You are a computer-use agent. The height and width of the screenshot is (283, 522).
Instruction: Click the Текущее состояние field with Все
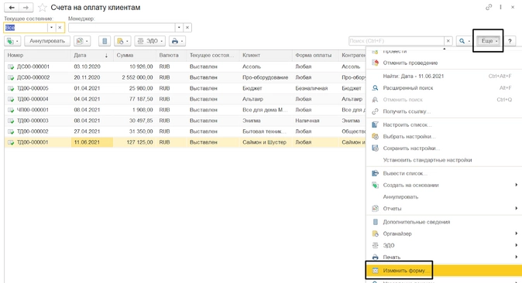pyautogui.click(x=26, y=28)
